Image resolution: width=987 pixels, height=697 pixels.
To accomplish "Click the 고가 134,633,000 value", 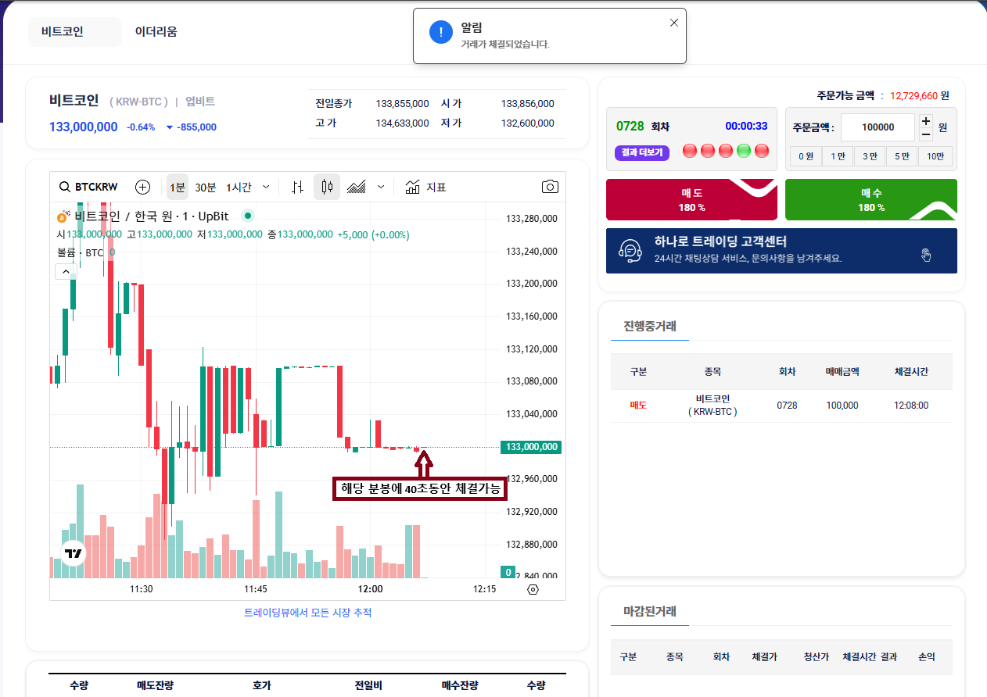I will click(x=402, y=123).
